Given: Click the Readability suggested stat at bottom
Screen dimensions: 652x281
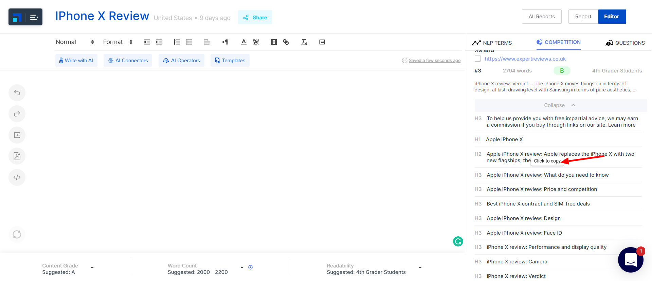Looking at the screenshot, I should click(x=366, y=269).
